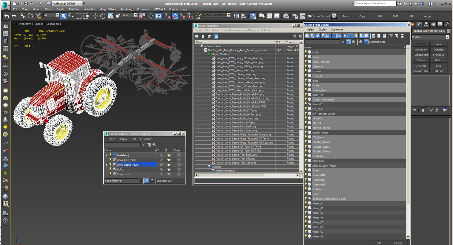Select the Select and Move tool

95,16
